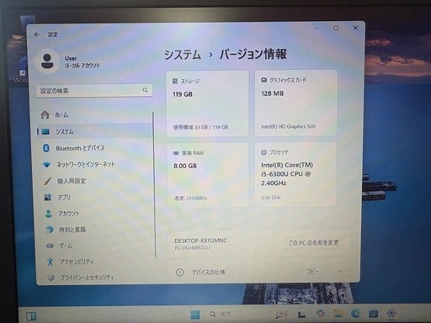Click the DESKTOP-K87GMNC device name
431x323 pixels.
200,241
